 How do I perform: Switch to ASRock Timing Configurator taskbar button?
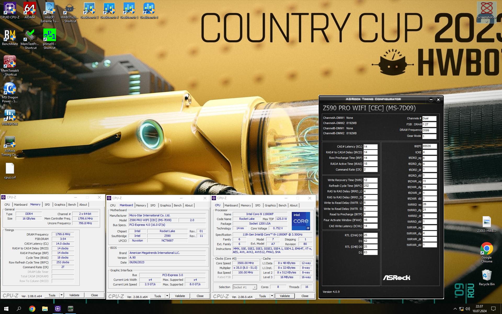click(x=71, y=309)
